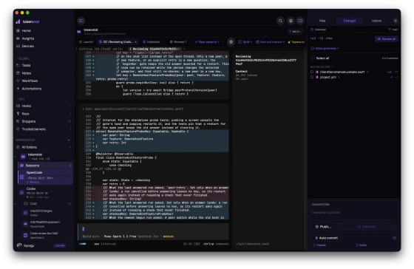This screenshot has width=414, height=269.
Task: Select the tokenstat workspace folder
Action: [35, 156]
